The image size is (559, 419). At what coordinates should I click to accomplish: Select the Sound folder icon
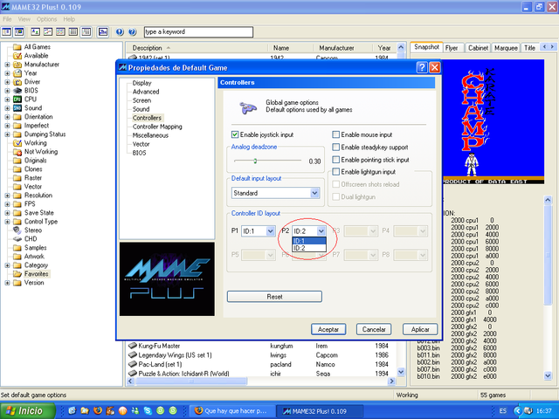(17, 108)
